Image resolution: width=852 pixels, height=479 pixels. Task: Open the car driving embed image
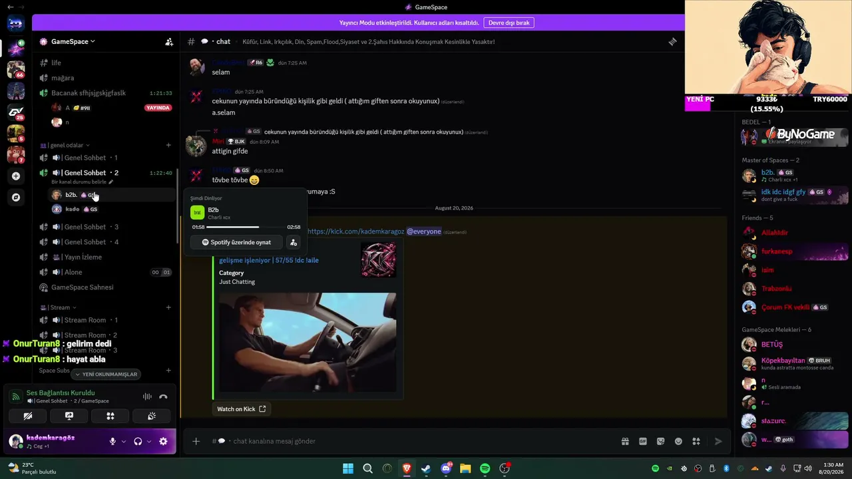click(308, 343)
